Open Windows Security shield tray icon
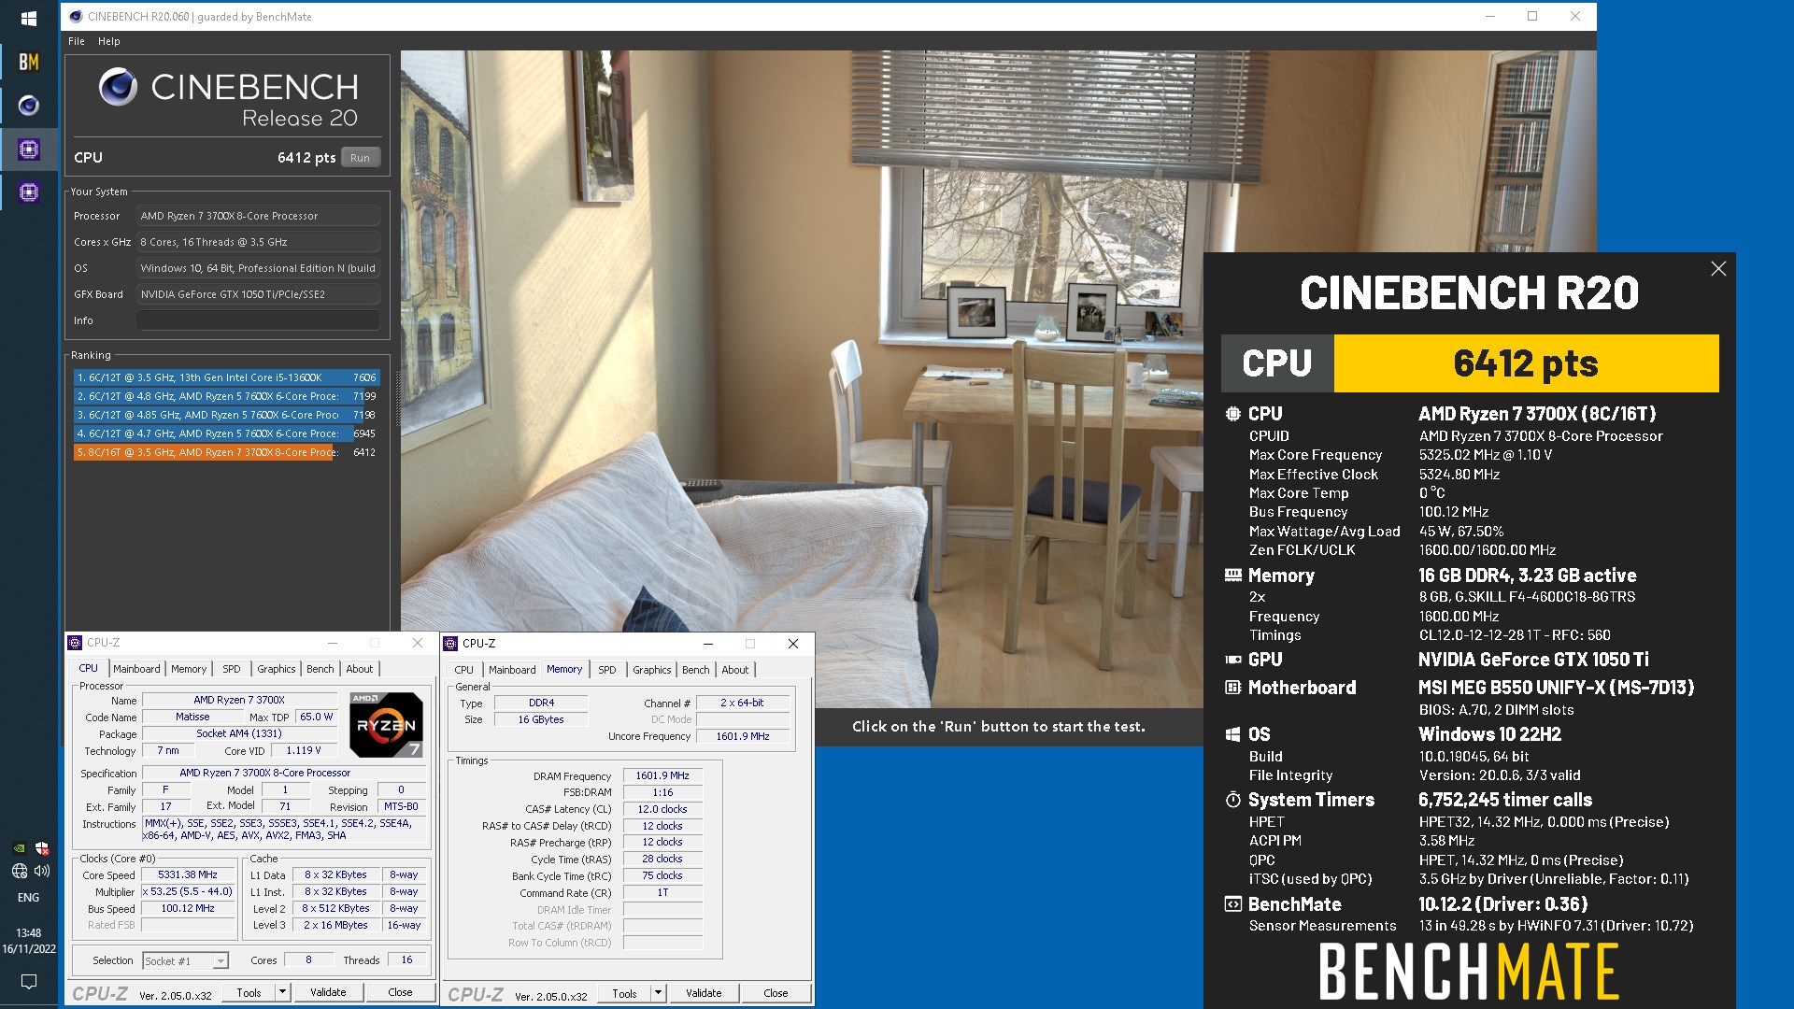1794x1009 pixels. pos(42,848)
